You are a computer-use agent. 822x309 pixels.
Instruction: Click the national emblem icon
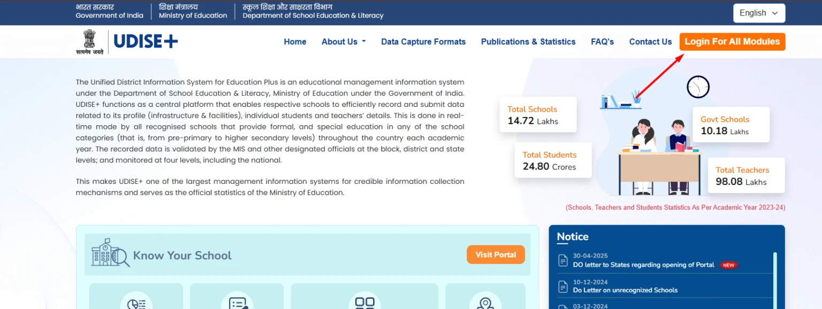[x=89, y=42]
